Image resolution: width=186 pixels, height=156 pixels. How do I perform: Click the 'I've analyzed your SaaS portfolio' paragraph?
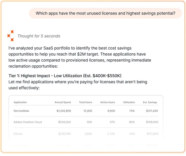click(80, 57)
